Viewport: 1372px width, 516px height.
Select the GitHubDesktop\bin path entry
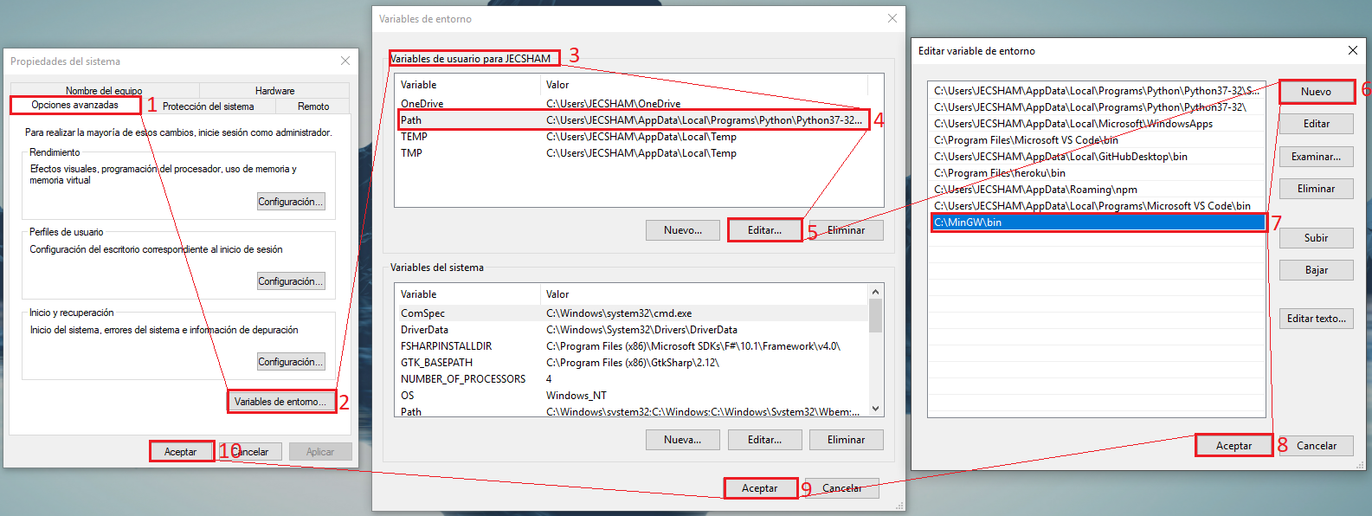coord(1097,157)
